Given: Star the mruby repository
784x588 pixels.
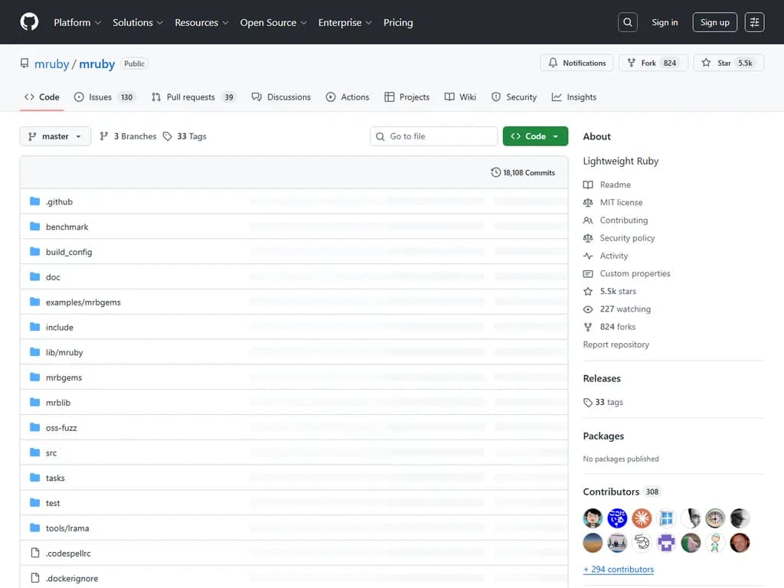Looking at the screenshot, I should 724,63.
